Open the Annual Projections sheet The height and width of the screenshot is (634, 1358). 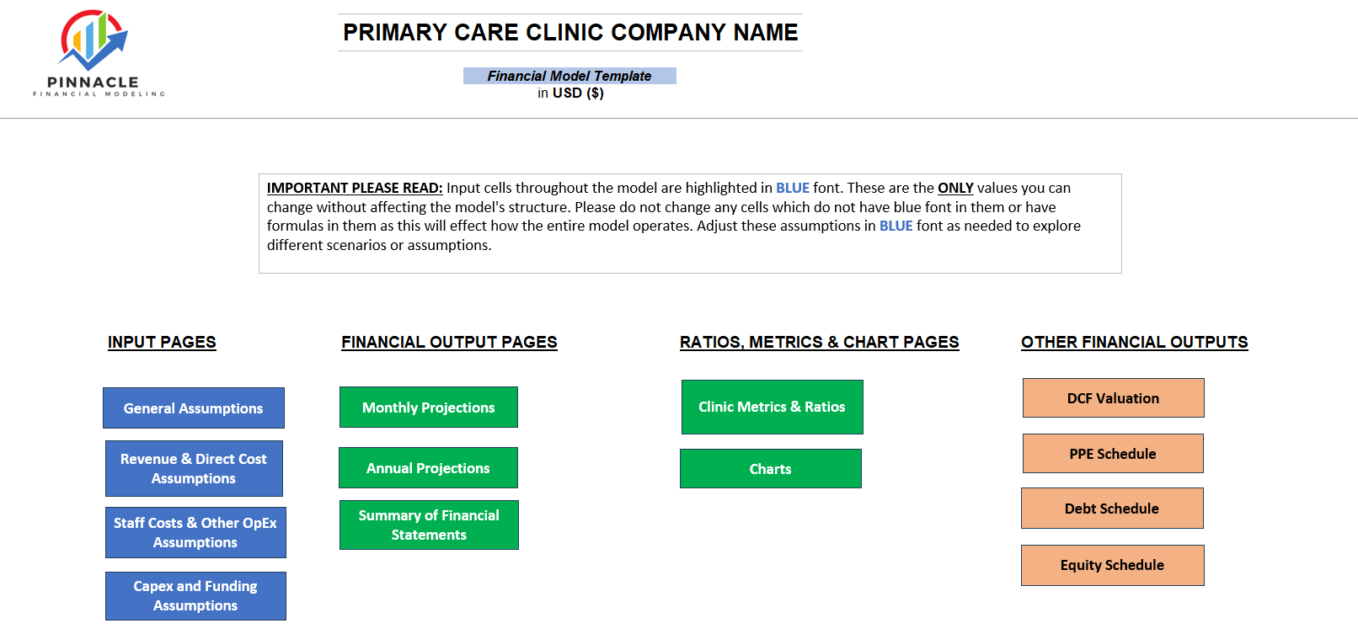[428, 467]
